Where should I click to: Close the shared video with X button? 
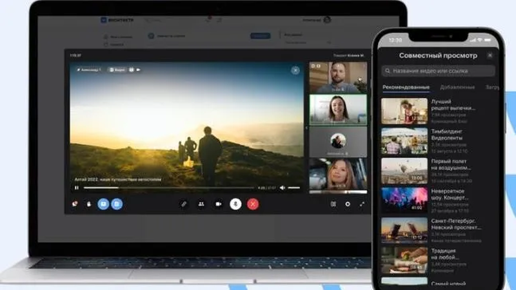(295, 70)
